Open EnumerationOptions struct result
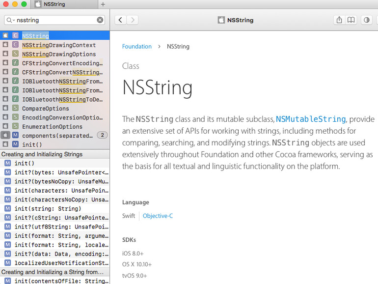This screenshot has width=378, height=284. tap(54, 126)
